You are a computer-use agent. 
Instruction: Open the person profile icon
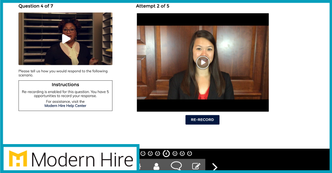pos(156,166)
